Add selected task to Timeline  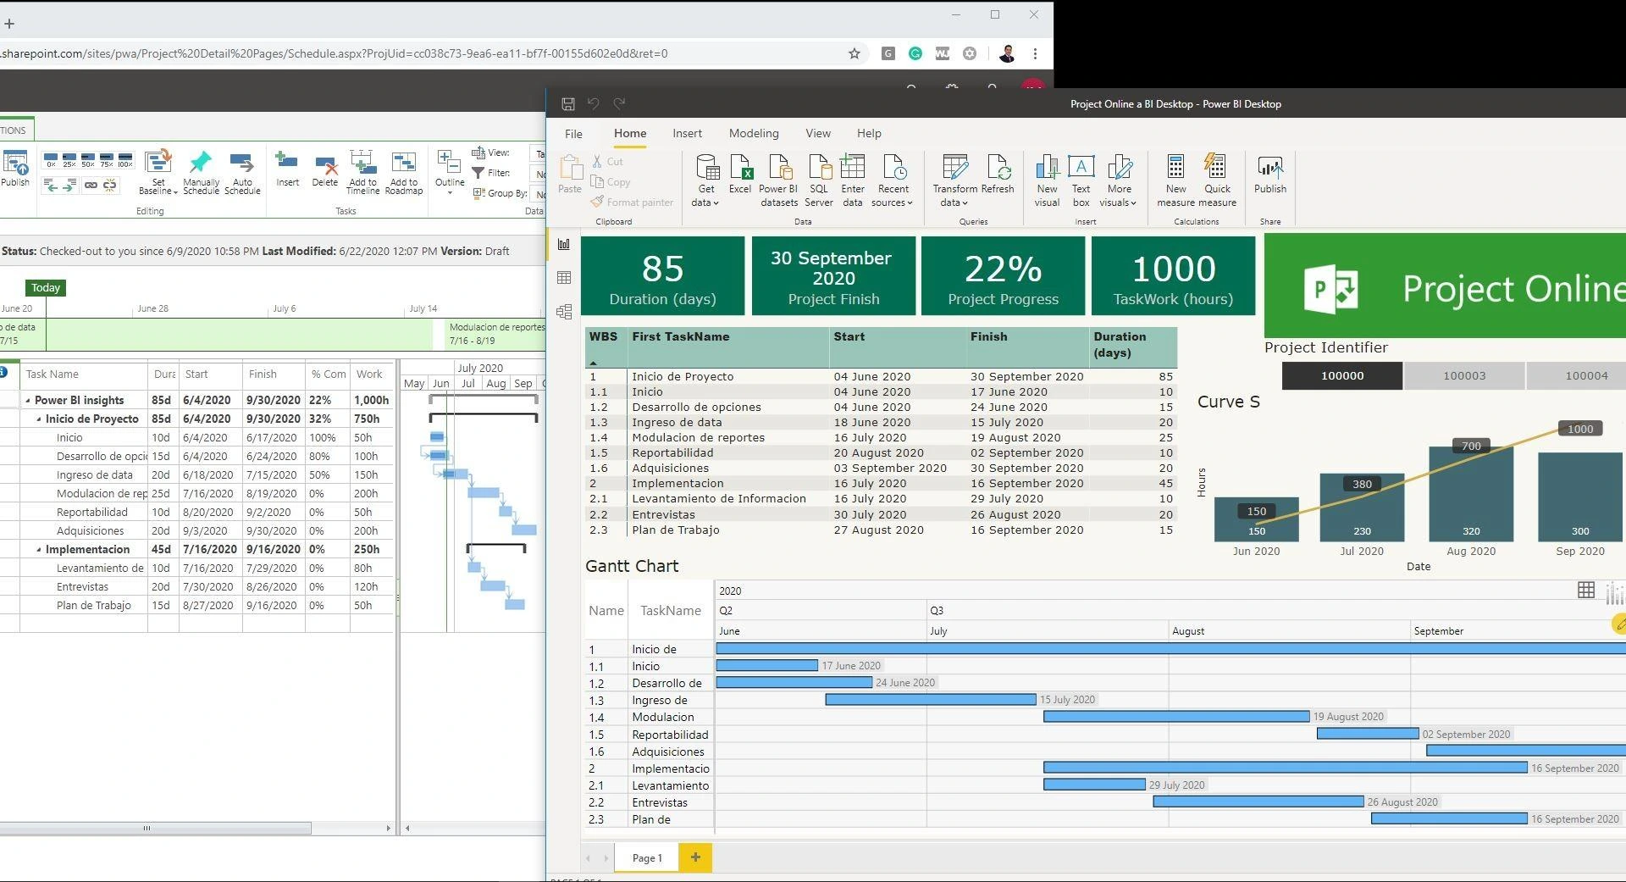(363, 172)
